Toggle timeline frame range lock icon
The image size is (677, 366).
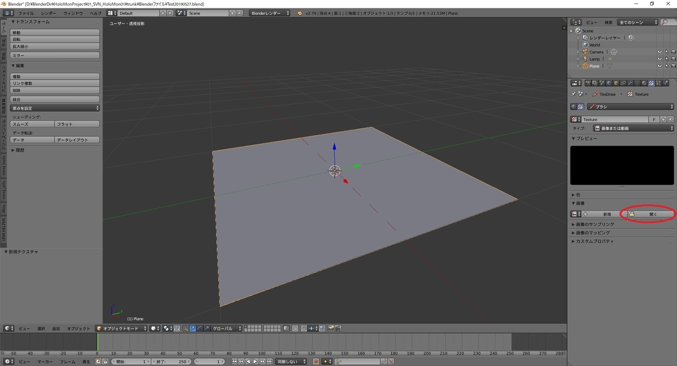(105, 361)
